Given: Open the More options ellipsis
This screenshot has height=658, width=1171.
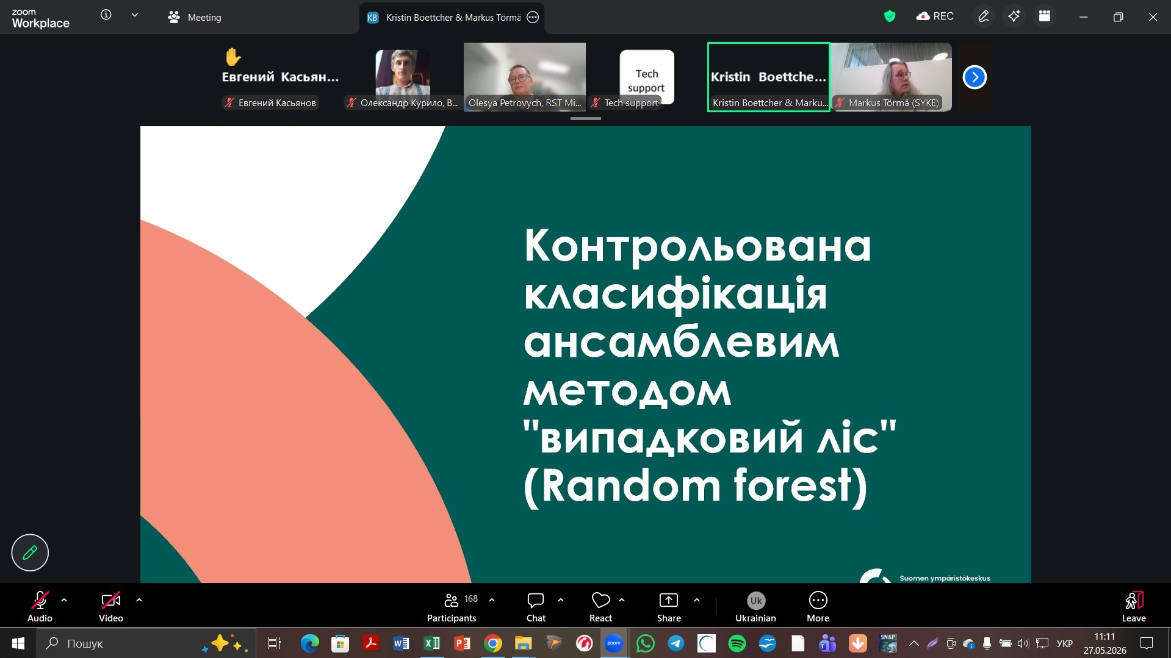Looking at the screenshot, I should coord(818,607).
